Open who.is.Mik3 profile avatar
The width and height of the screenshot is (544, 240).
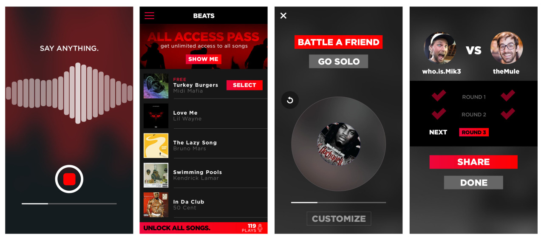pyautogui.click(x=440, y=48)
